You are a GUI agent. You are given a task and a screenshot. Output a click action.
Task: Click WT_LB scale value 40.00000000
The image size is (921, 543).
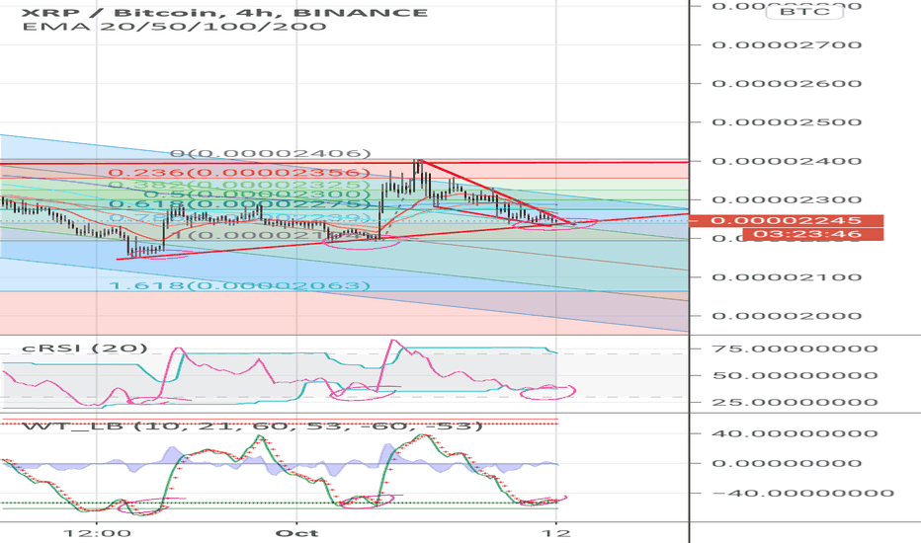[x=795, y=433]
